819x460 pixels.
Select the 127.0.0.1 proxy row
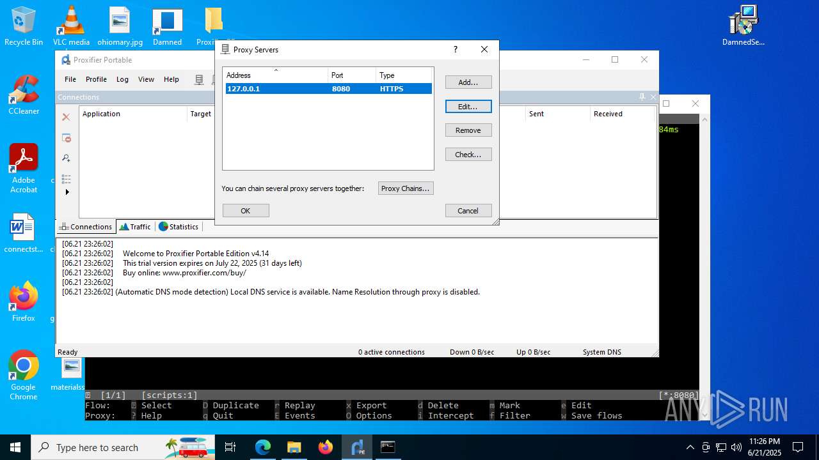328,89
